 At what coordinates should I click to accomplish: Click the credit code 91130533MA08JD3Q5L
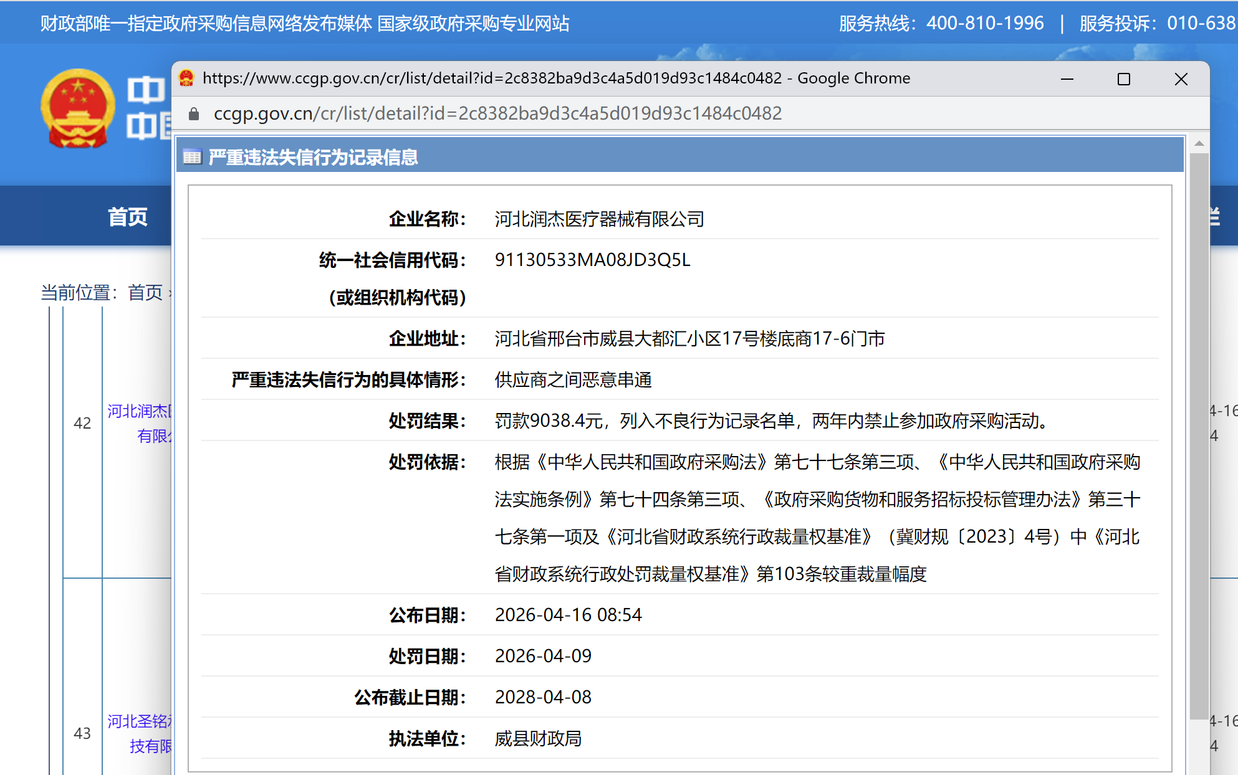pyautogui.click(x=592, y=260)
